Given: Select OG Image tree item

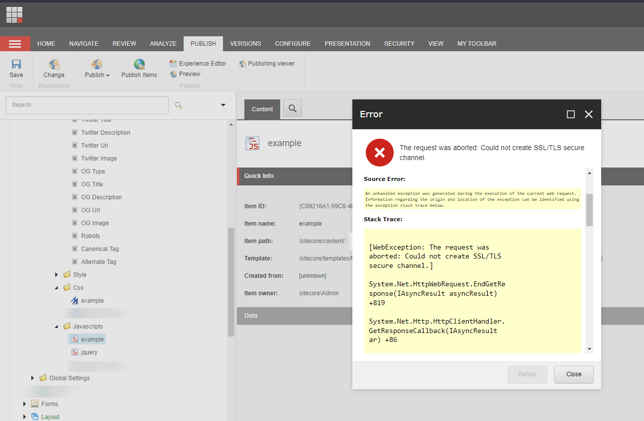Looking at the screenshot, I should click(x=95, y=223).
